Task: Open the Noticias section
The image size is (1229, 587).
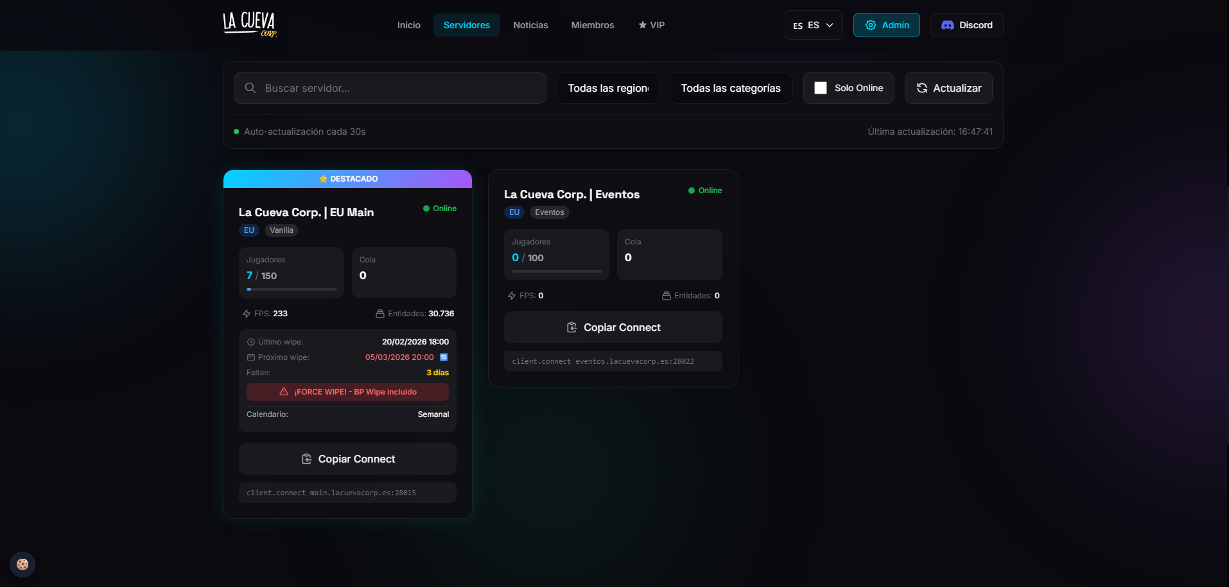Action: coord(531,25)
